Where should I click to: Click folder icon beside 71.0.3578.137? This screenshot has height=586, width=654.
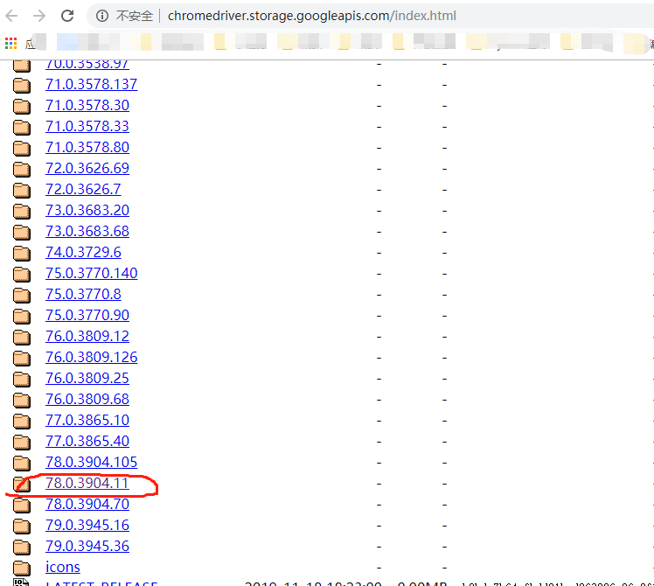tap(22, 85)
